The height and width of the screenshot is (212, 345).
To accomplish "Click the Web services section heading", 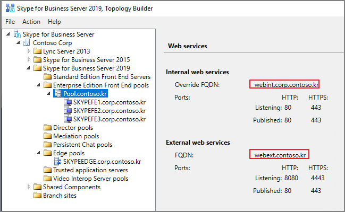I will pyautogui.click(x=188, y=46).
